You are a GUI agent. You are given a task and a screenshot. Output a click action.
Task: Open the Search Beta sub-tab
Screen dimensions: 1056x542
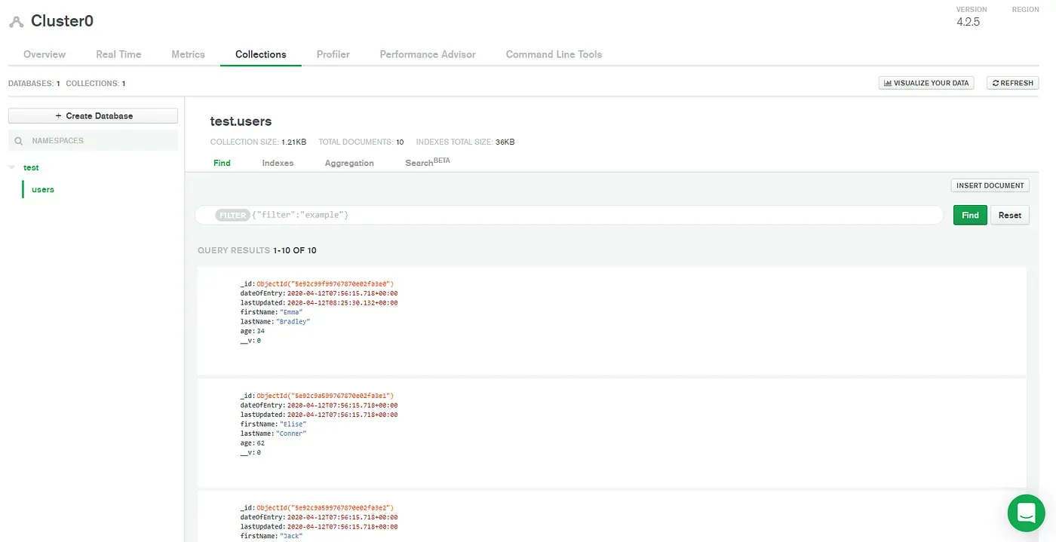428,162
